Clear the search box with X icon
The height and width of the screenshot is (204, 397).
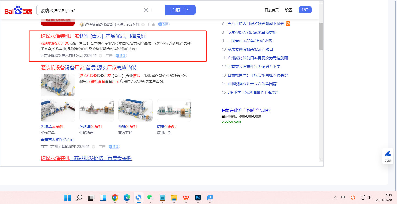146,10
